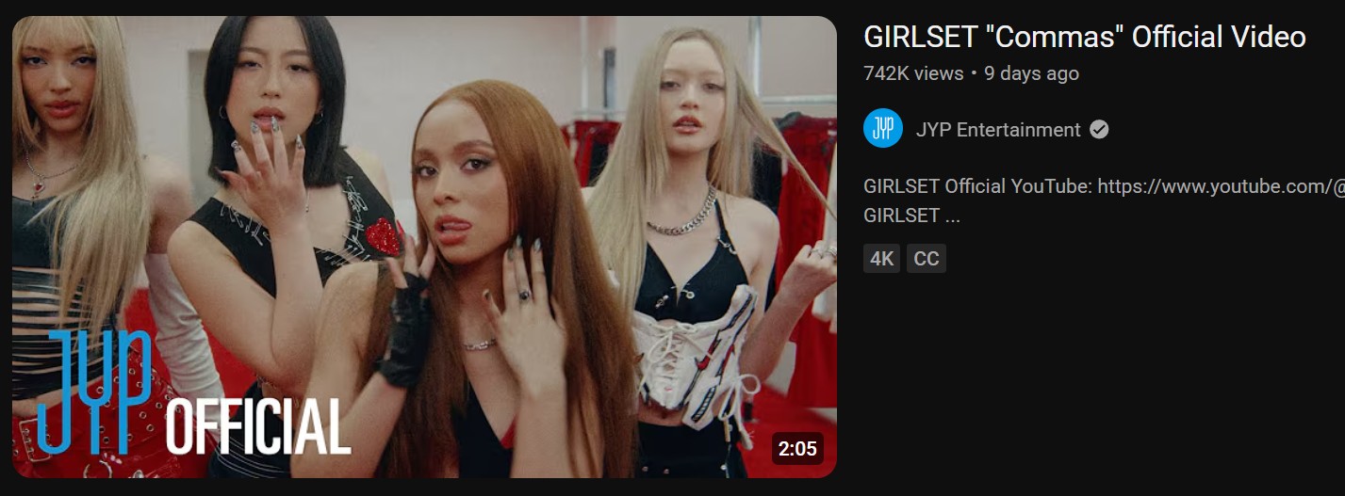
Task: Click the round JYP channel avatar
Action: (883, 129)
